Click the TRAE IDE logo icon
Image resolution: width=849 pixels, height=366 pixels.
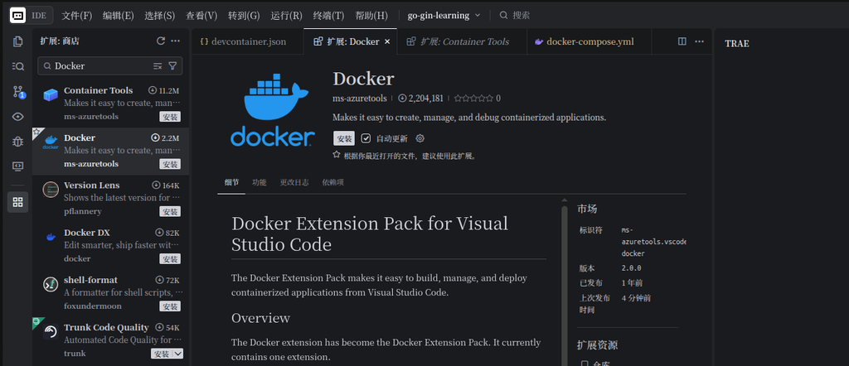(x=17, y=15)
